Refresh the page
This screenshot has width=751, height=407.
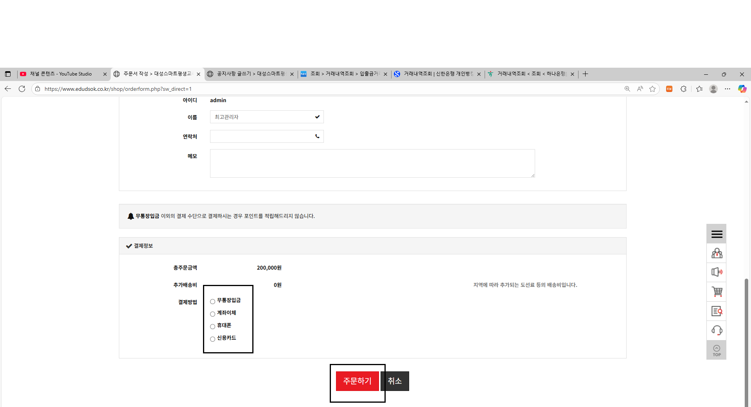click(x=22, y=89)
